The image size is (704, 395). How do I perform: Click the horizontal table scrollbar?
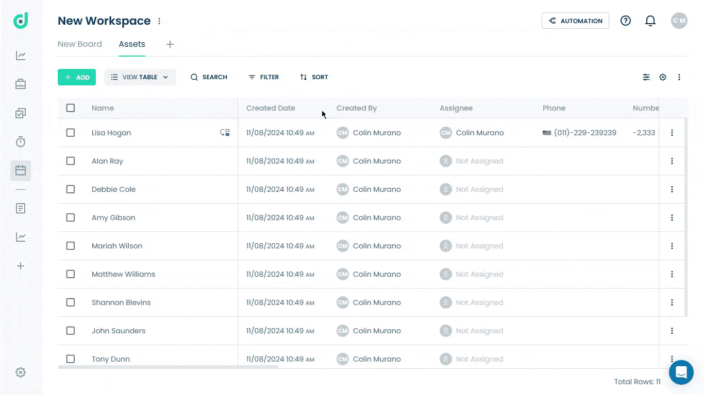[168, 367]
